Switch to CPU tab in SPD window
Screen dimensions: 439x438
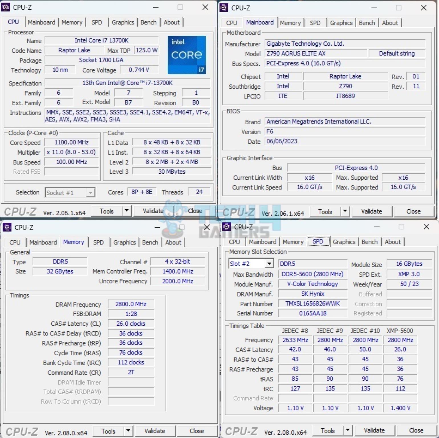coord(234,242)
